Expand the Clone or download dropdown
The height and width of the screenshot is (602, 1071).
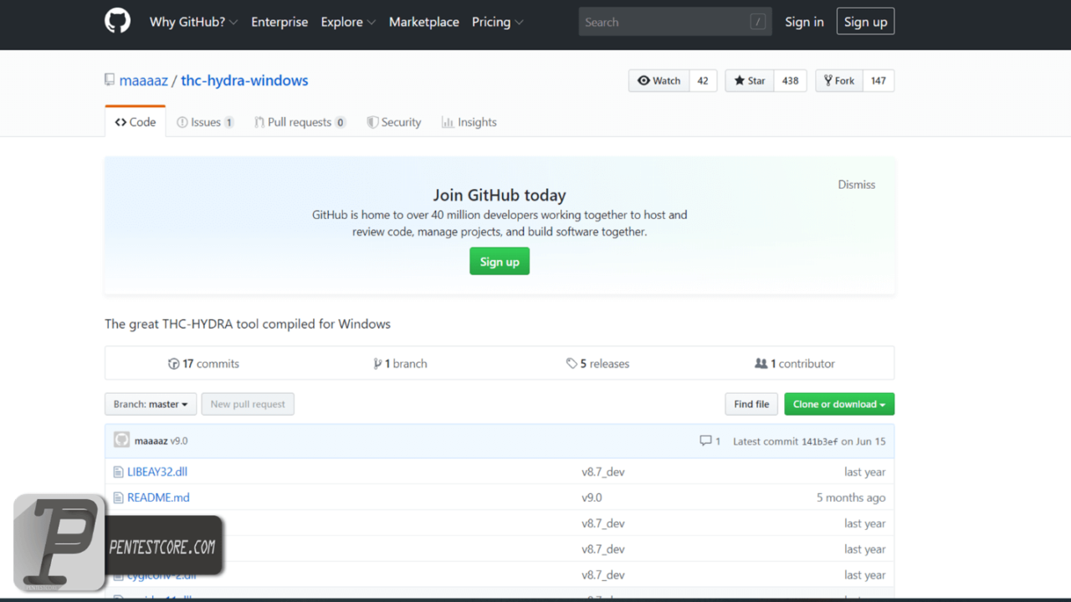pos(838,405)
